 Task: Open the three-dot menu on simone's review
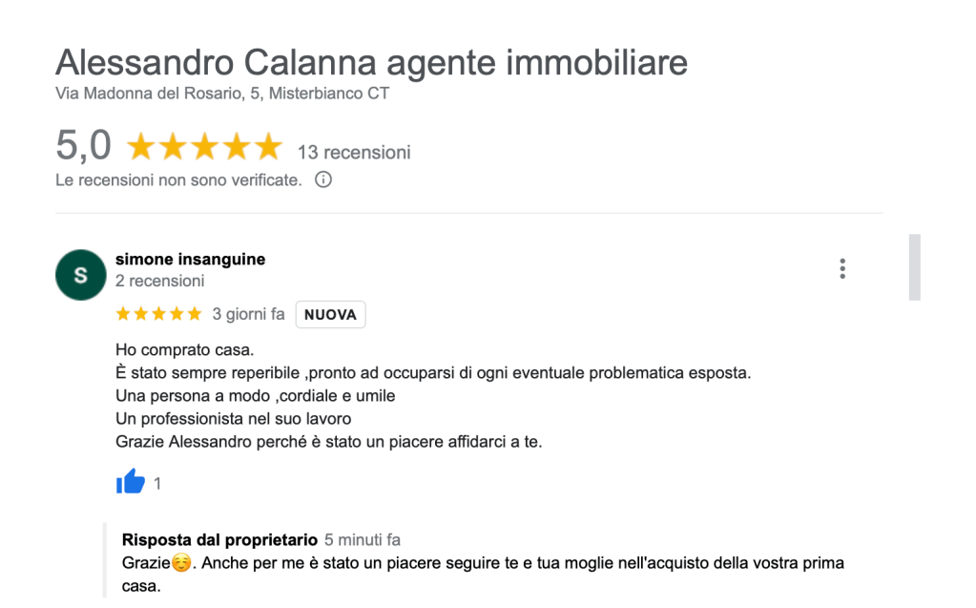[842, 268]
